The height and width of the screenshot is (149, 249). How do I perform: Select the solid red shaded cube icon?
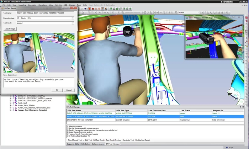(90, 9)
